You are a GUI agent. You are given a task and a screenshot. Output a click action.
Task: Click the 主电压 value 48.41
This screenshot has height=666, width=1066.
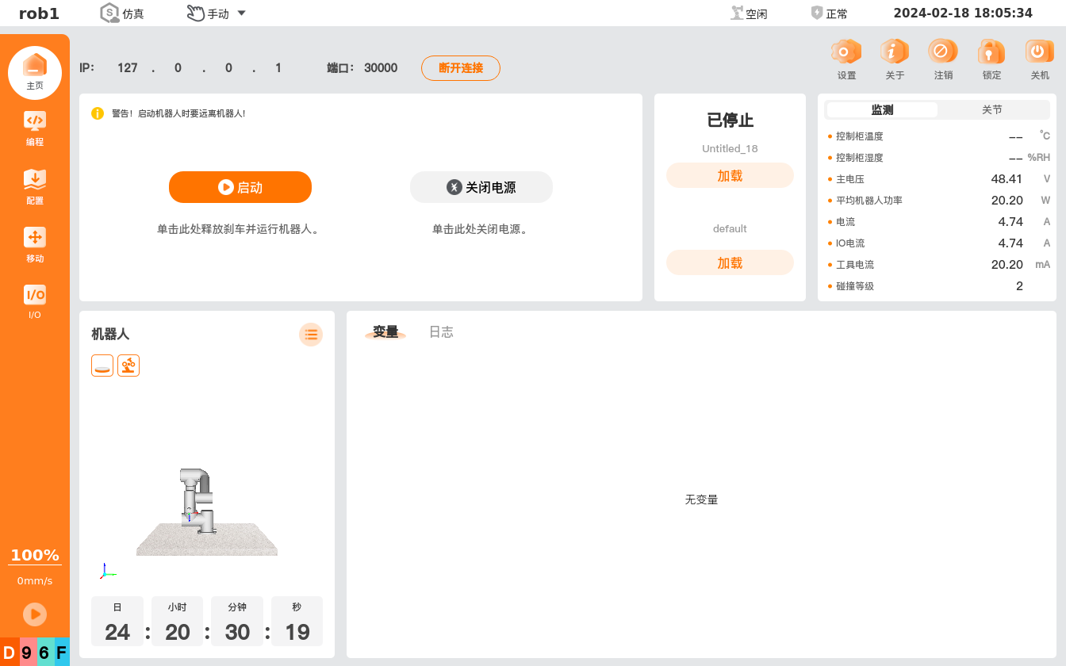(1007, 178)
